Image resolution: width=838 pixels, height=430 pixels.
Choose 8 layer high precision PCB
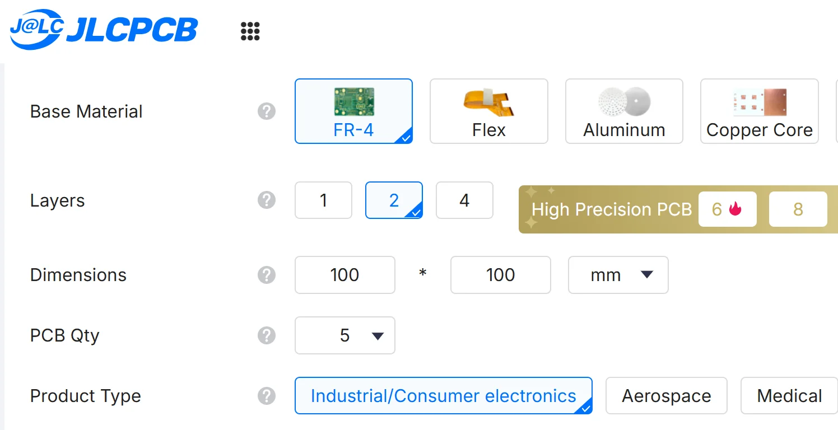(x=798, y=209)
